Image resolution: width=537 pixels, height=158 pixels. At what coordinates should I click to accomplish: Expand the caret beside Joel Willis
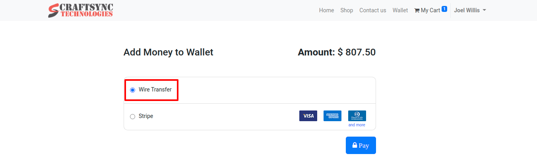(484, 11)
